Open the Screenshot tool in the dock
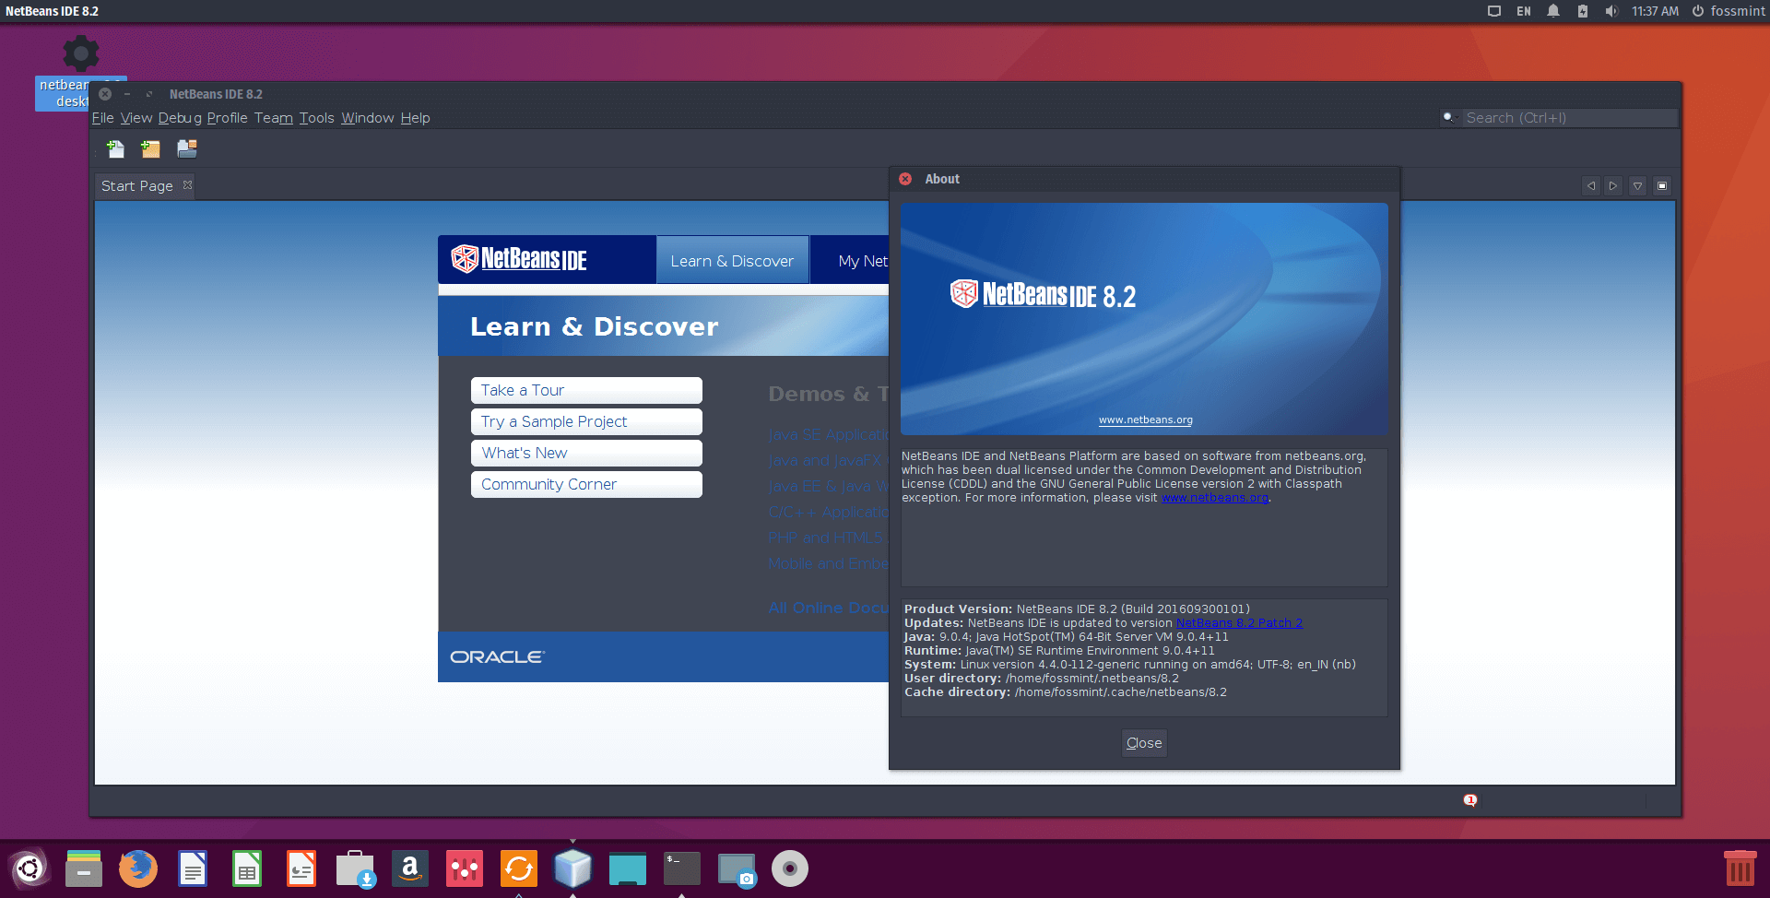 coord(737,868)
